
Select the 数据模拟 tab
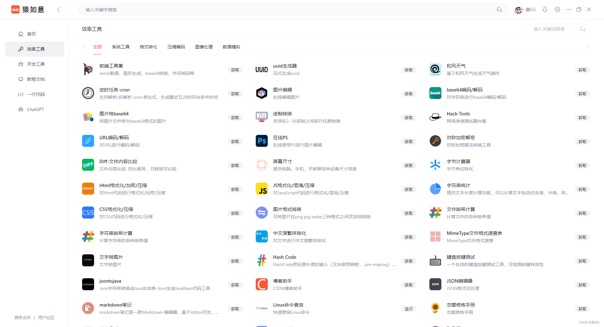click(232, 47)
